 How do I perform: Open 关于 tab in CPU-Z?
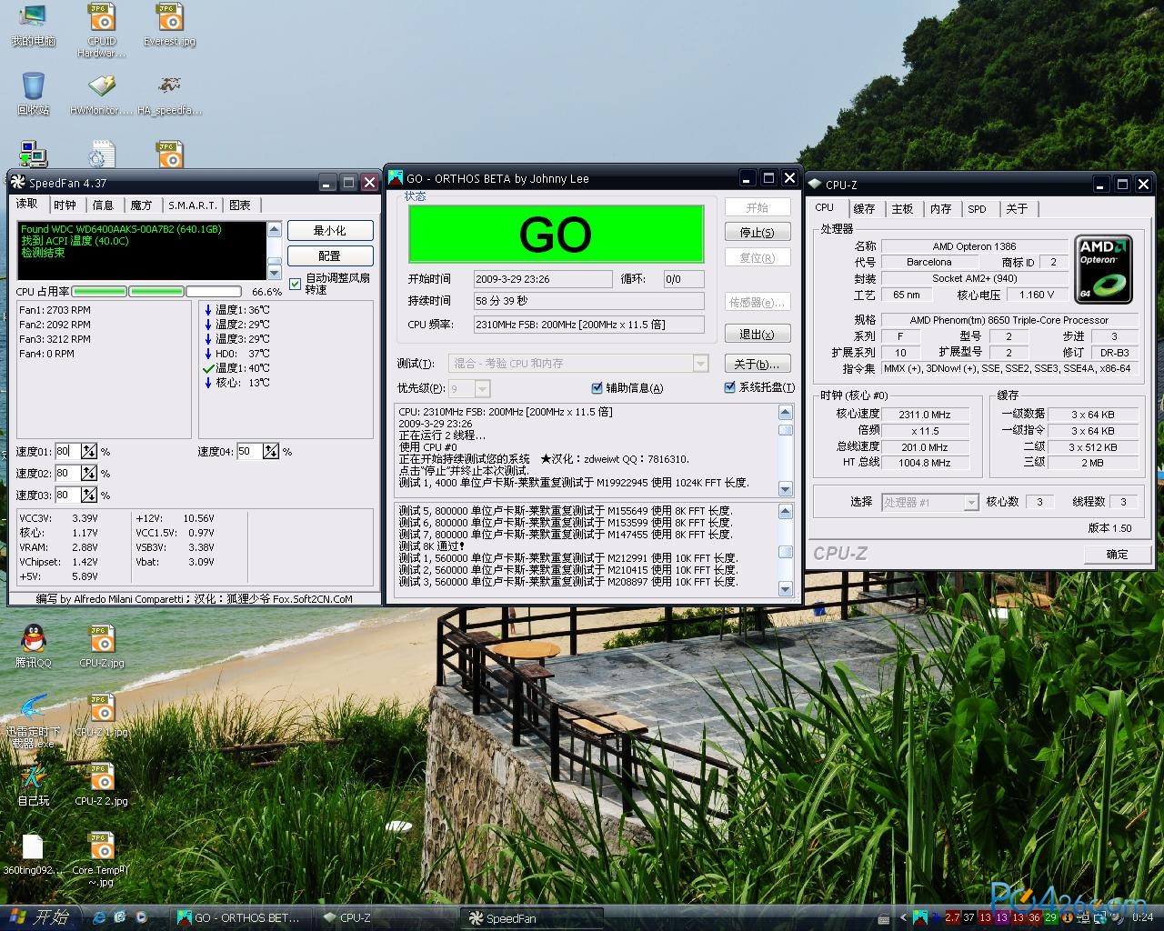1017,209
